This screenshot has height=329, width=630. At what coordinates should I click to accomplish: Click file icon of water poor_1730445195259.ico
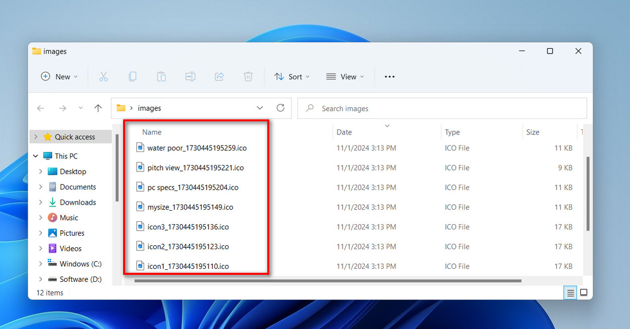[x=140, y=148]
